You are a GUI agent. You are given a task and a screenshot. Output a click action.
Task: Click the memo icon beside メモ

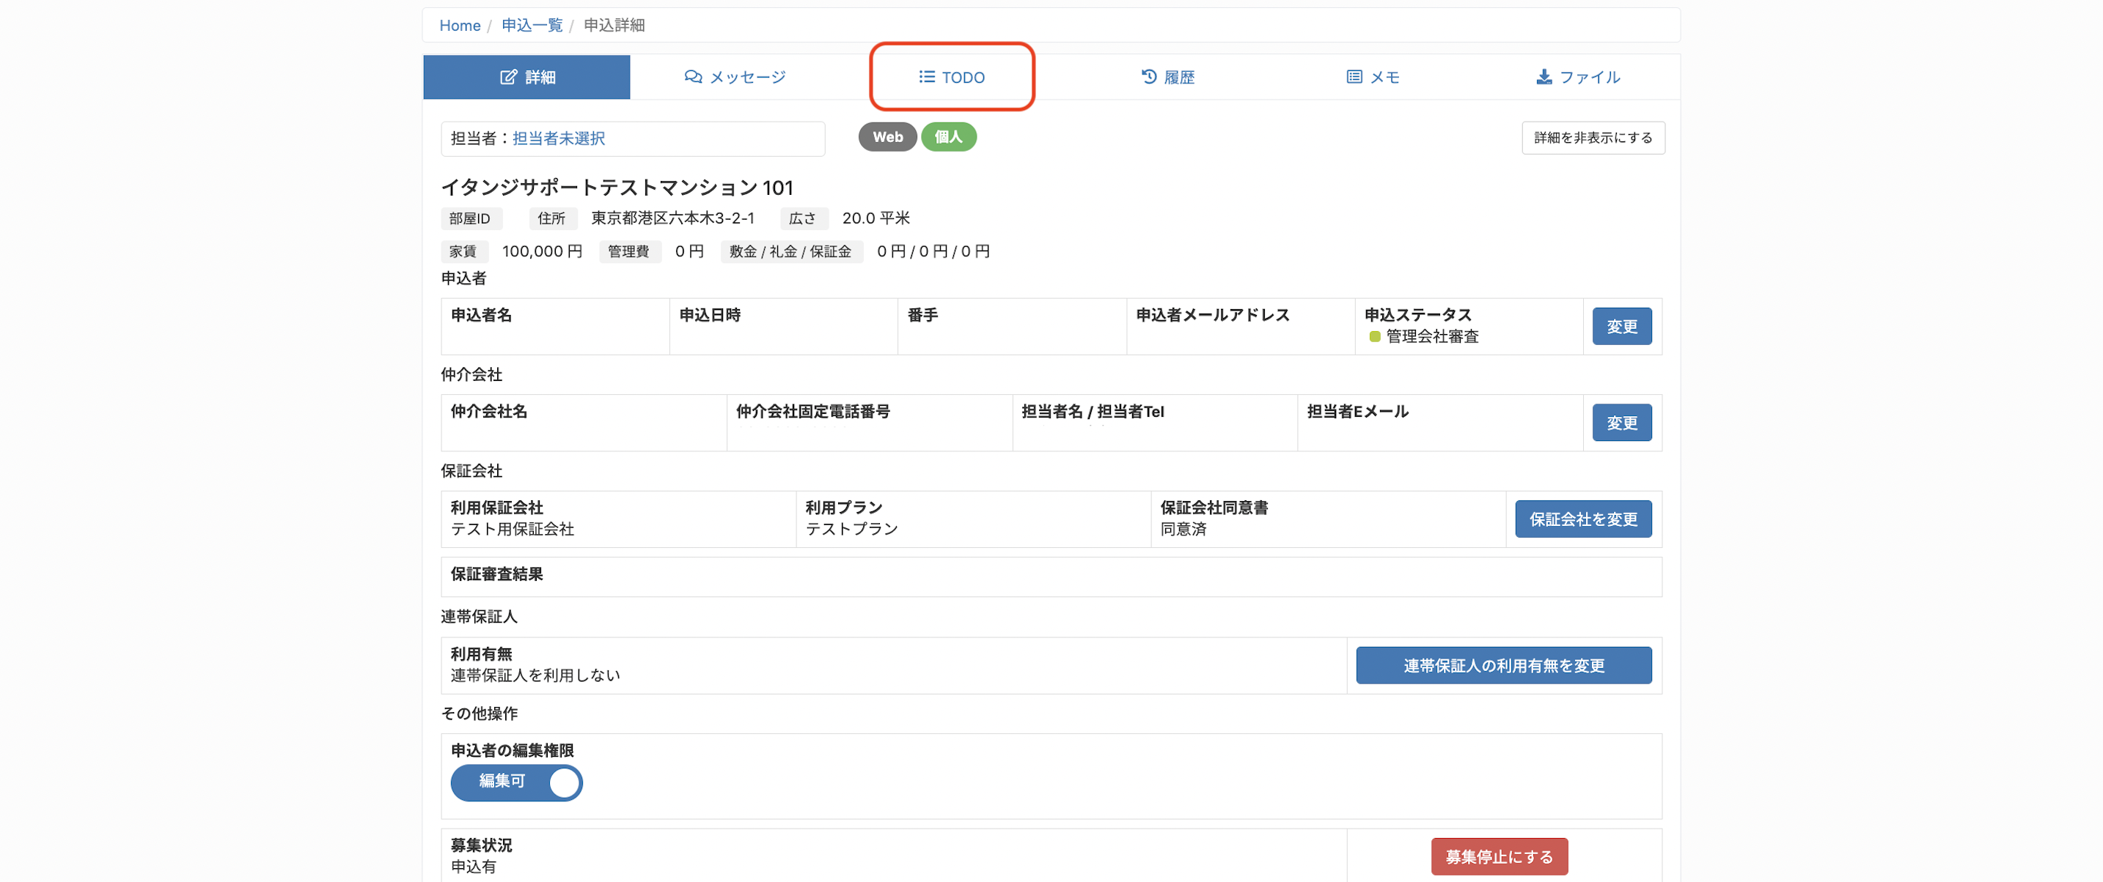[1354, 77]
